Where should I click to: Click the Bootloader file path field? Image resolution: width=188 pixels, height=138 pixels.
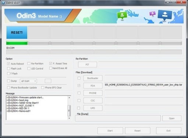[143, 78]
